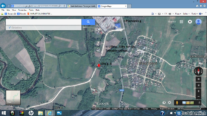The height and width of the screenshot is (116, 207).
Task: Open the first photo thumbnail in explore strip
Action: click(x=184, y=103)
